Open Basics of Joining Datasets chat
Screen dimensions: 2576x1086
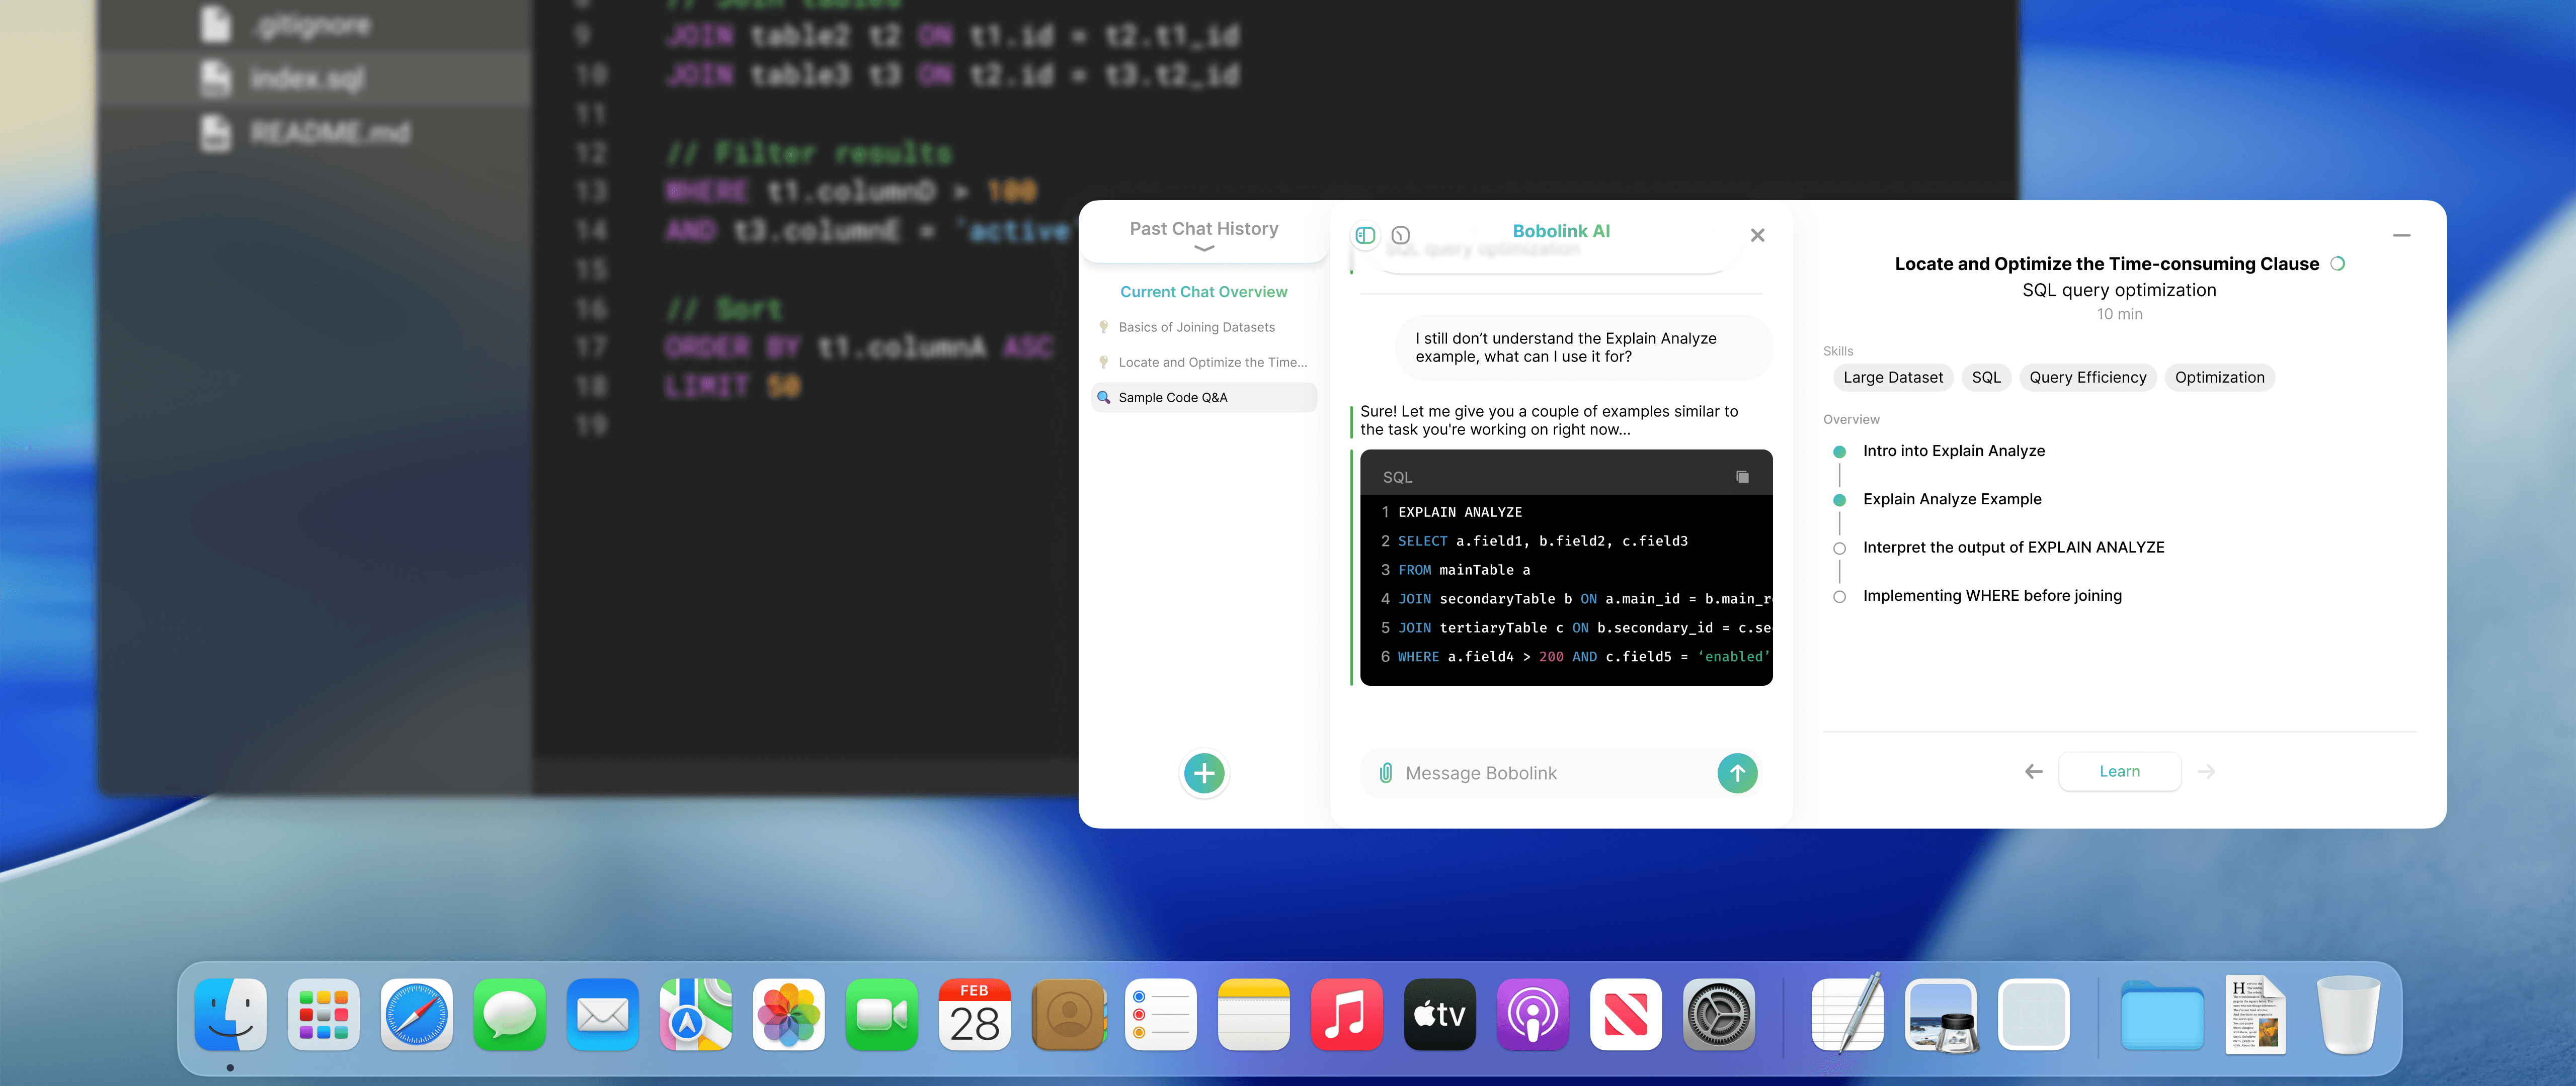tap(1196, 327)
